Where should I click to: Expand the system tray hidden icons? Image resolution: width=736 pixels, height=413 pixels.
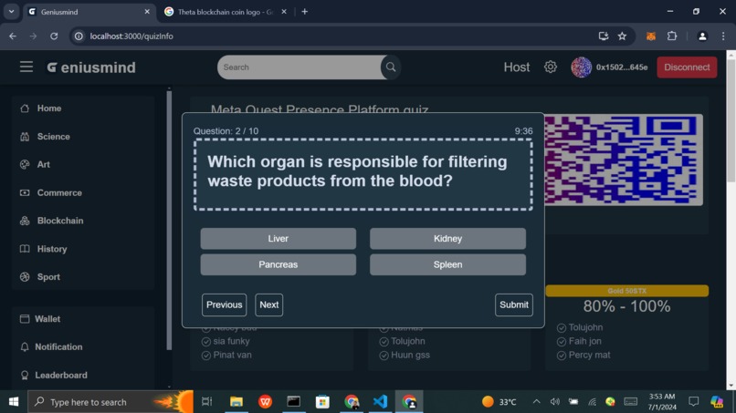coord(536,402)
